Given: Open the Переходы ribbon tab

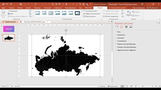Looking at the screenshot, I should (37, 8).
